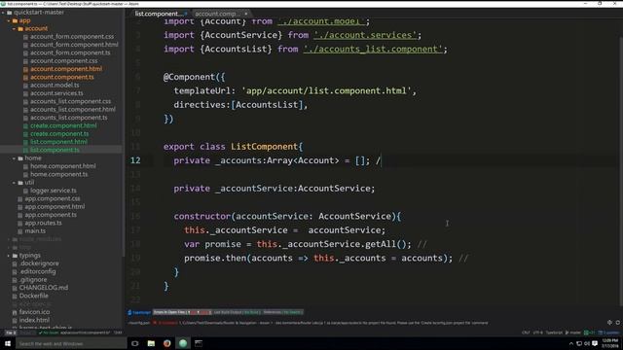Click the file icon beside Dockerfile
623x350 pixels.
pyautogui.click(x=15, y=296)
